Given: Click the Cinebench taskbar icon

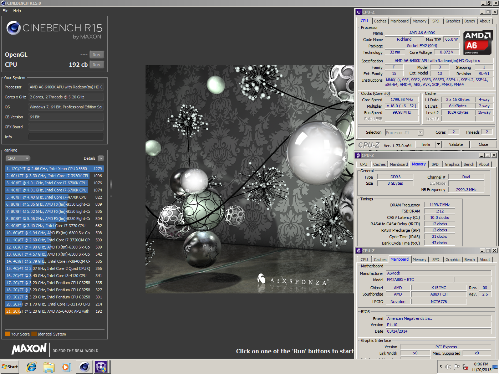Looking at the screenshot, I should [85, 367].
